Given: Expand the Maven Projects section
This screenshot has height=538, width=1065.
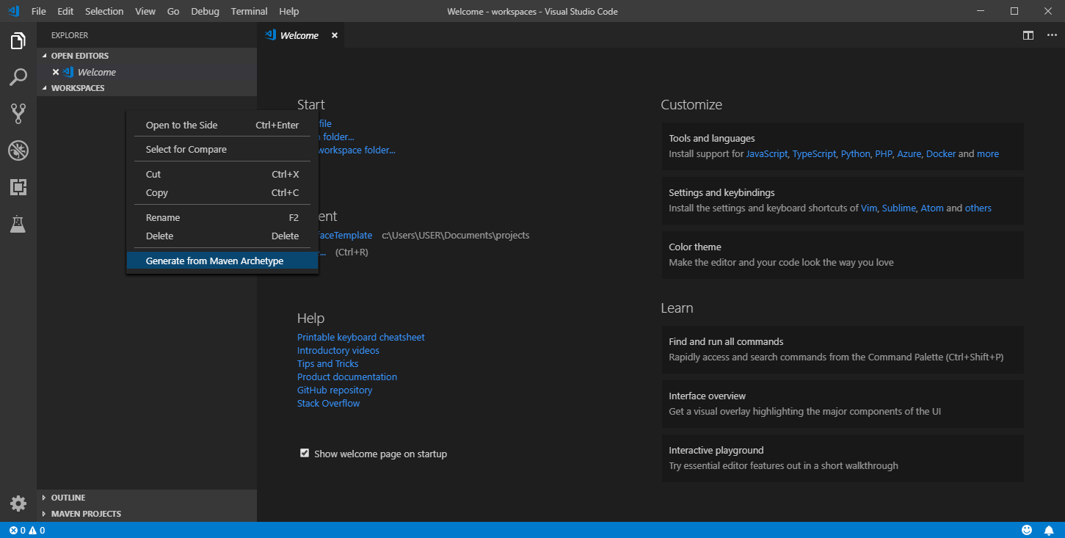Looking at the screenshot, I should pos(147,514).
